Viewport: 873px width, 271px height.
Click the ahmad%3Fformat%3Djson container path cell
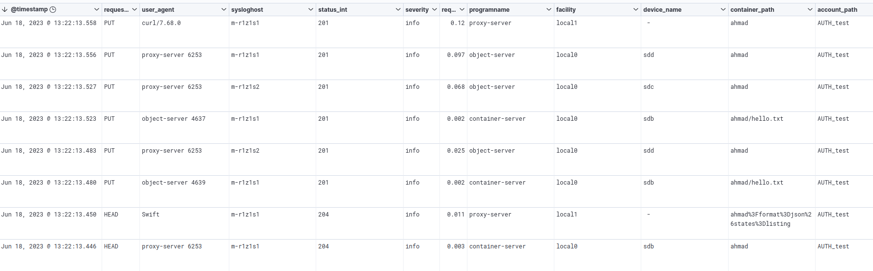770,219
